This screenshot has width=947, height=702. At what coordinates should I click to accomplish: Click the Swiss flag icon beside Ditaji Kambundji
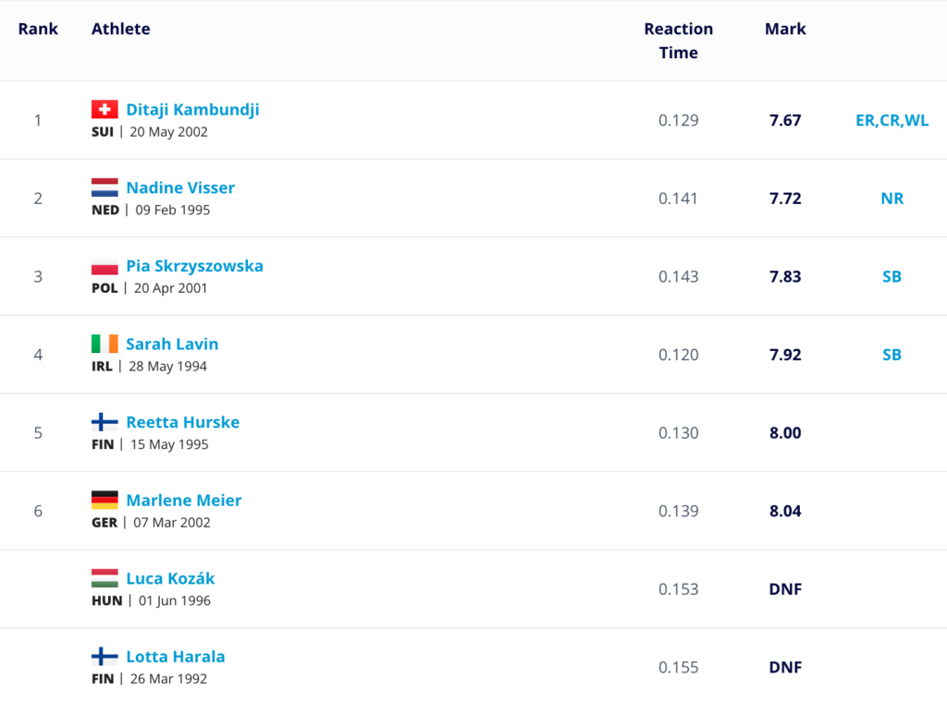tap(105, 110)
